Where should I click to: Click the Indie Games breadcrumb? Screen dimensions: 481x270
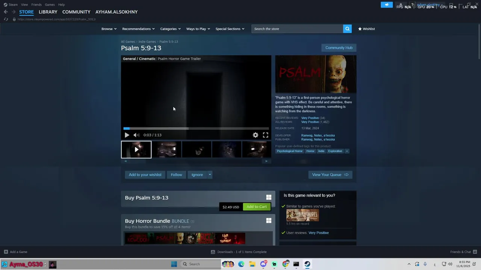pyautogui.click(x=147, y=42)
